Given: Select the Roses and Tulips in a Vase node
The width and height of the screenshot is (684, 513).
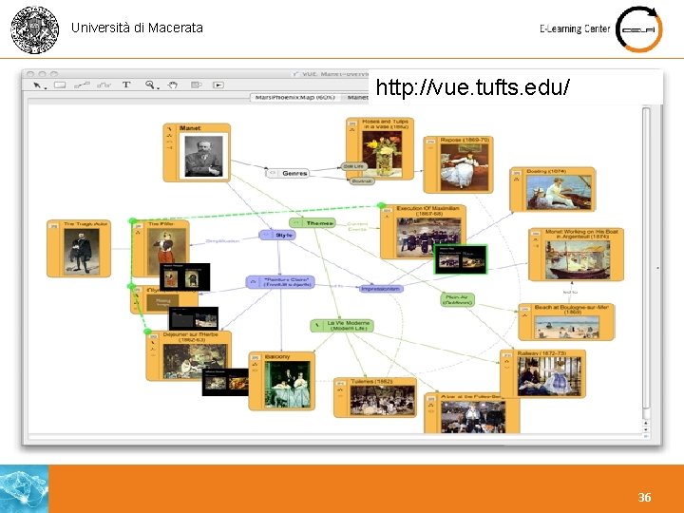Looking at the screenshot, I should click(x=380, y=149).
